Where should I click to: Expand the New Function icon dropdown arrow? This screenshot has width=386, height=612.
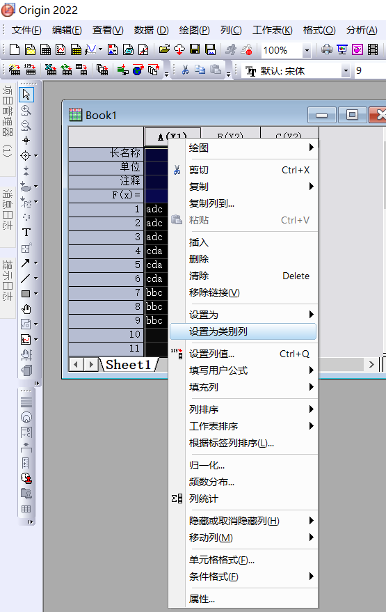[x=100, y=49]
